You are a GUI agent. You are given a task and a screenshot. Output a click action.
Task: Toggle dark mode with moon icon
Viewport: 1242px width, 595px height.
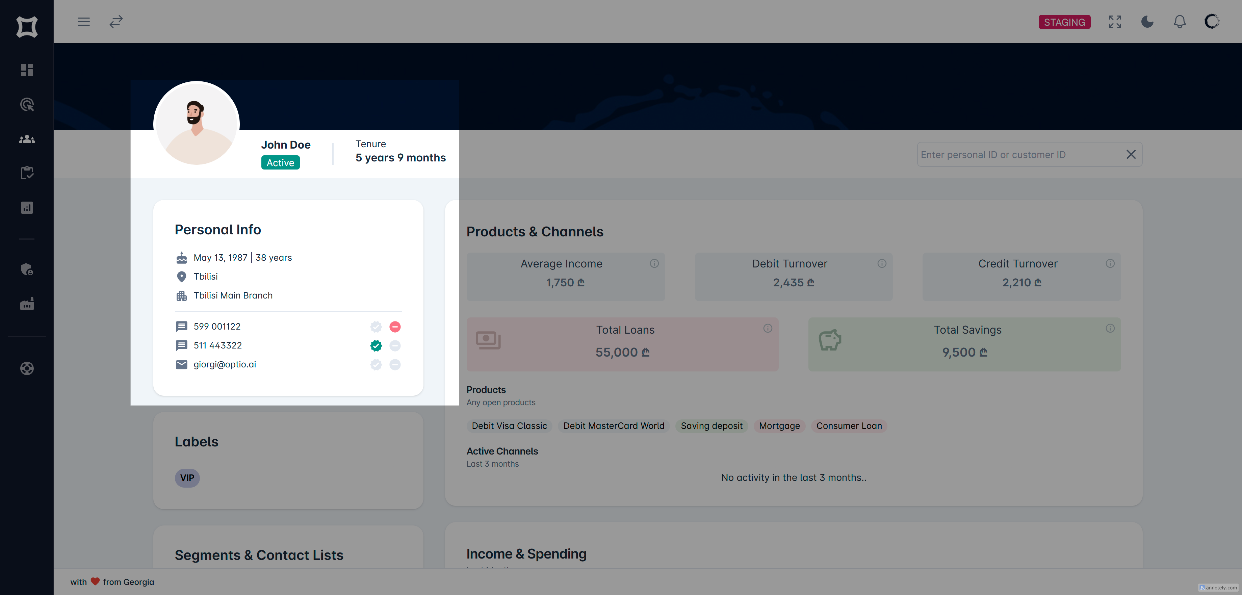(x=1147, y=22)
